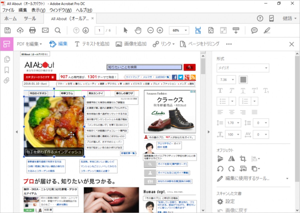Click the Help question mark icon
Screen dimensions: 300x213
pyautogui.click(x=260, y=18)
